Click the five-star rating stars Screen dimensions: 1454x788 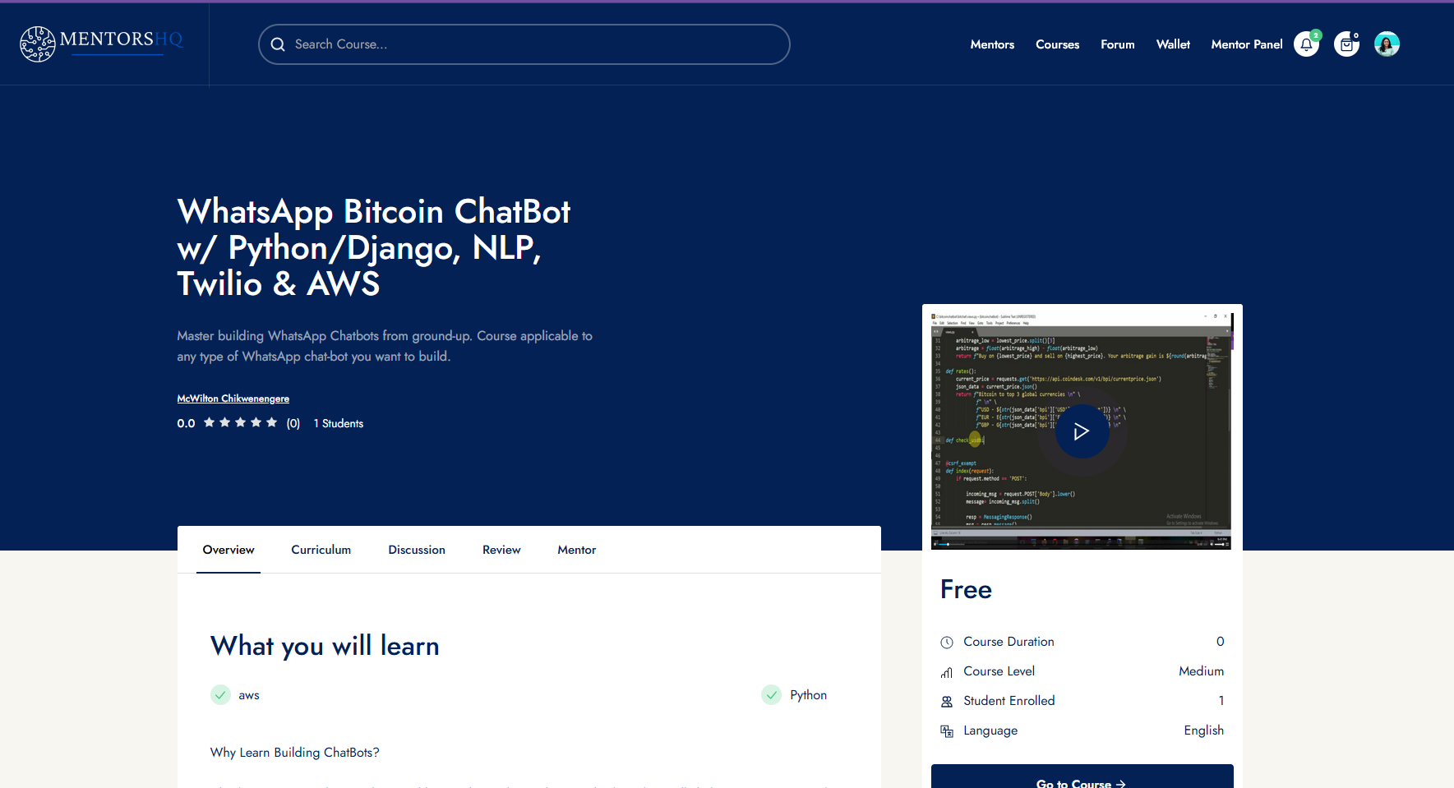240,422
